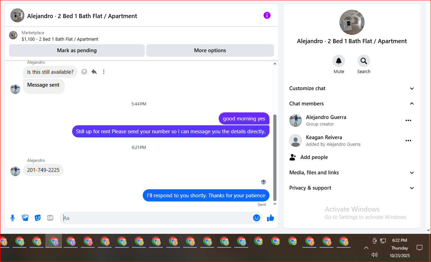Expand Media, files and links
Viewport: 431px width, 262px height.
(352, 173)
